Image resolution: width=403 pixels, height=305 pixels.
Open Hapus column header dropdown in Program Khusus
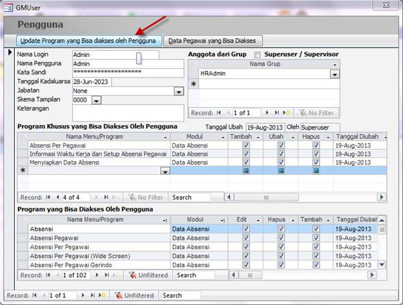point(328,137)
